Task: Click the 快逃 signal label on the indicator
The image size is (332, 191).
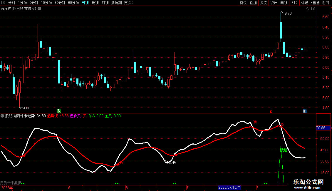Action: pyautogui.click(x=284, y=150)
